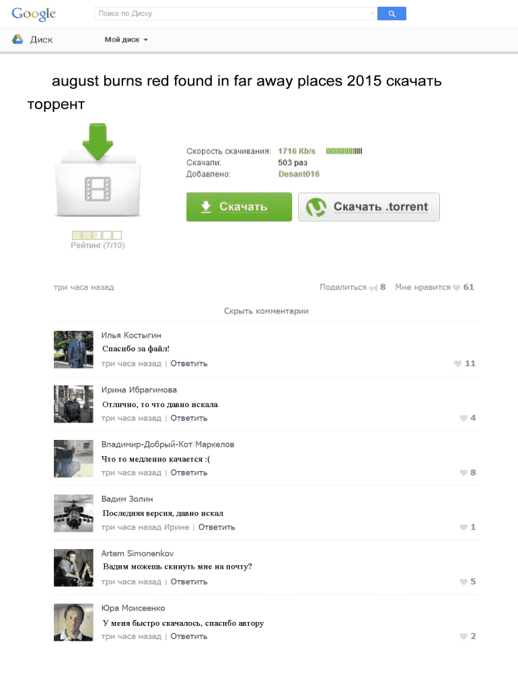Click the heart next to Мне нравится
Image resolution: width=518 pixels, height=690 pixels.
pyautogui.click(x=457, y=287)
